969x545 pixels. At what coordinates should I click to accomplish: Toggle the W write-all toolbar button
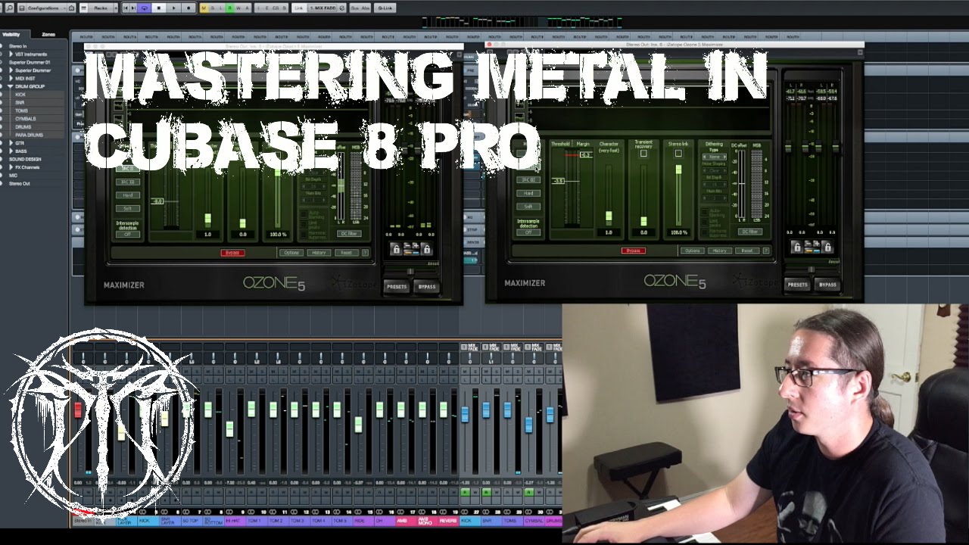tap(238, 8)
